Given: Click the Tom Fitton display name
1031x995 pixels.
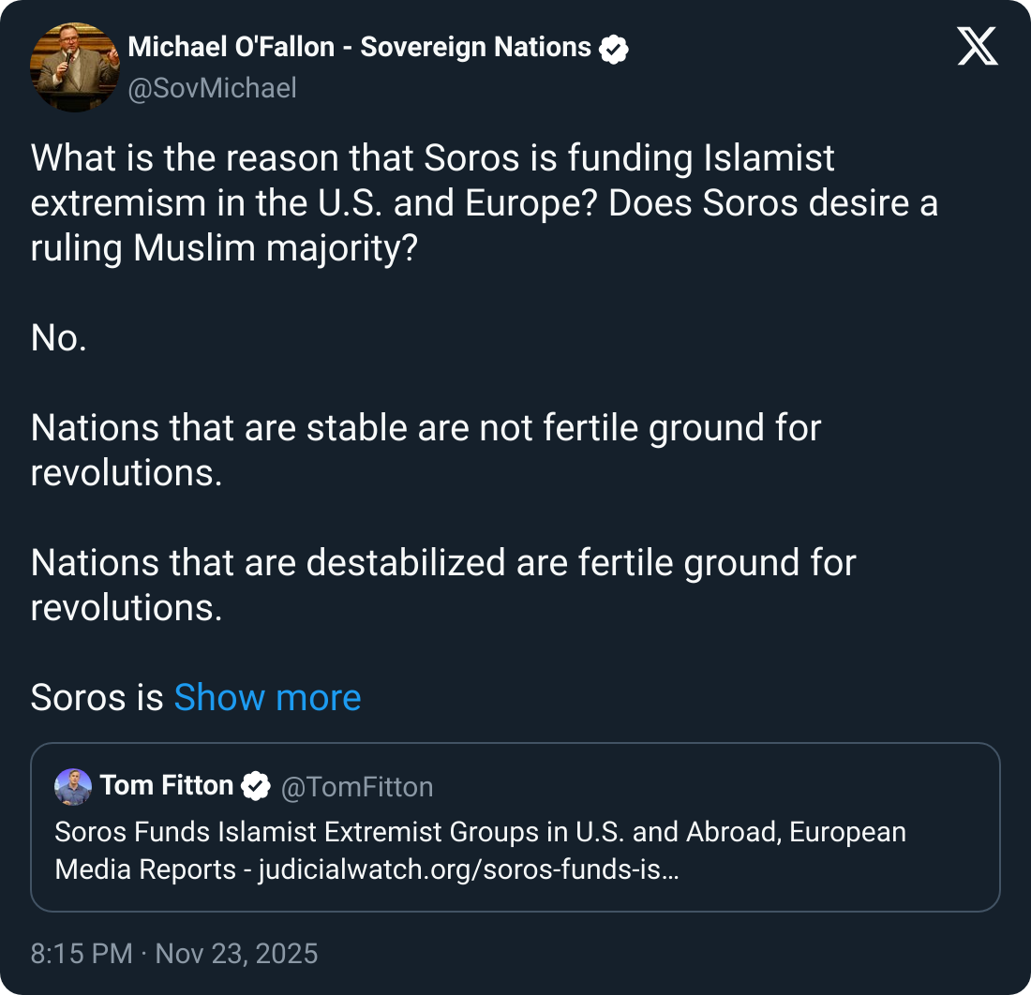Looking at the screenshot, I should tap(166, 785).
